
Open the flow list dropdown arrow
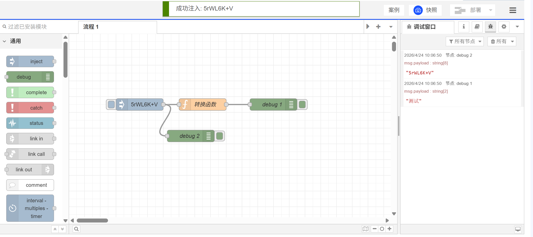coord(391,26)
